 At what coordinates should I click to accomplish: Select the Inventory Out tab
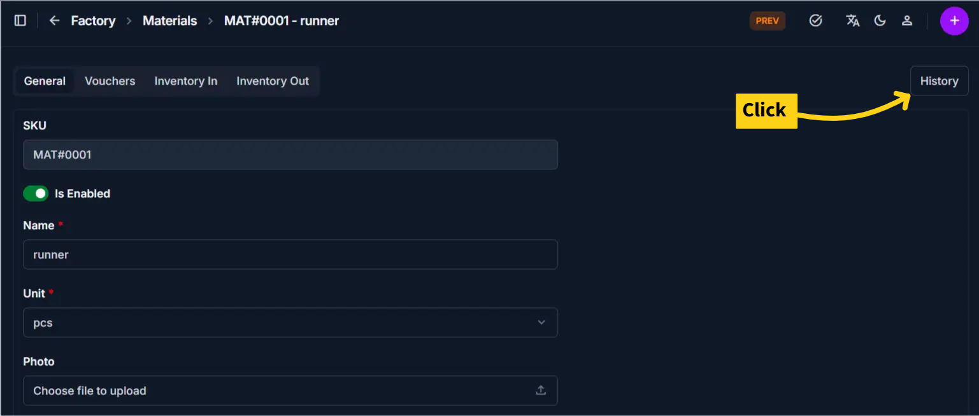pyautogui.click(x=273, y=81)
